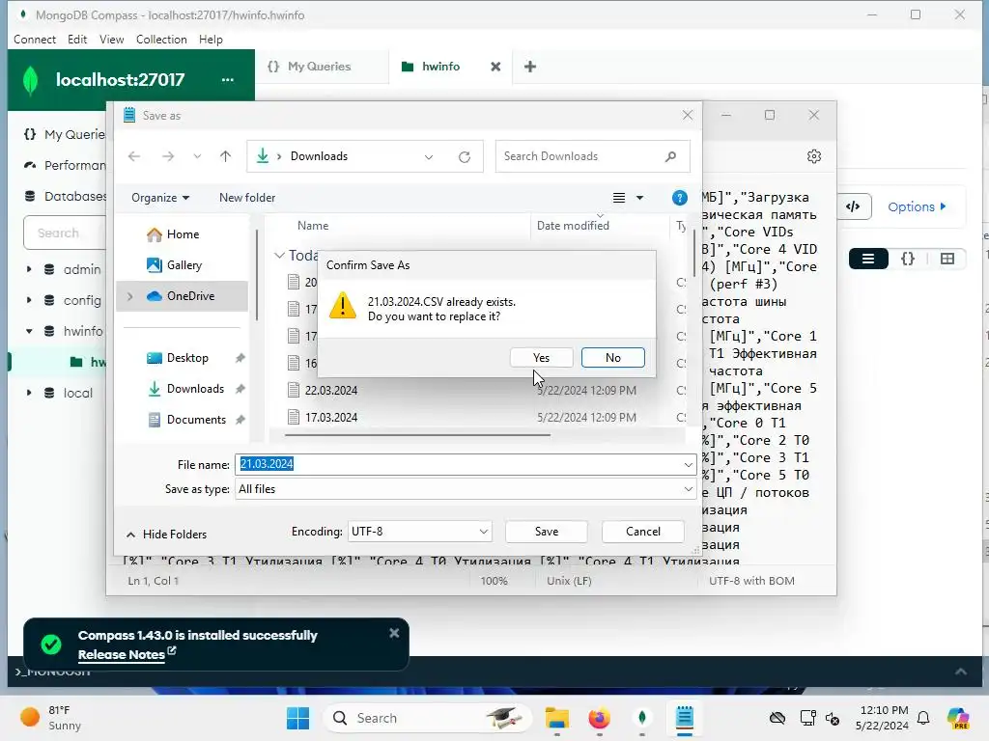Image resolution: width=989 pixels, height=741 pixels.
Task: Open File Explorer from taskbar
Action: point(557,718)
